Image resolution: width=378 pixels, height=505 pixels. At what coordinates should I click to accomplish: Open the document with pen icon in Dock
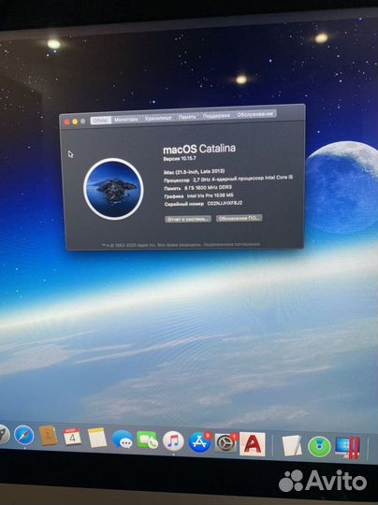click(292, 446)
